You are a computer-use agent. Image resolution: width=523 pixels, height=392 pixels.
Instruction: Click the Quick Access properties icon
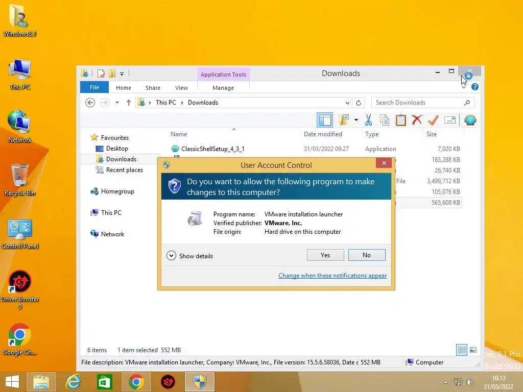[101, 73]
